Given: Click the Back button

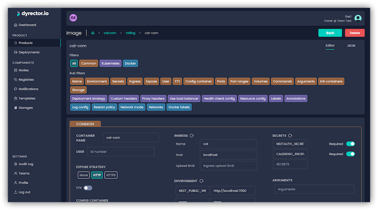Looking at the screenshot, I should (330, 33).
